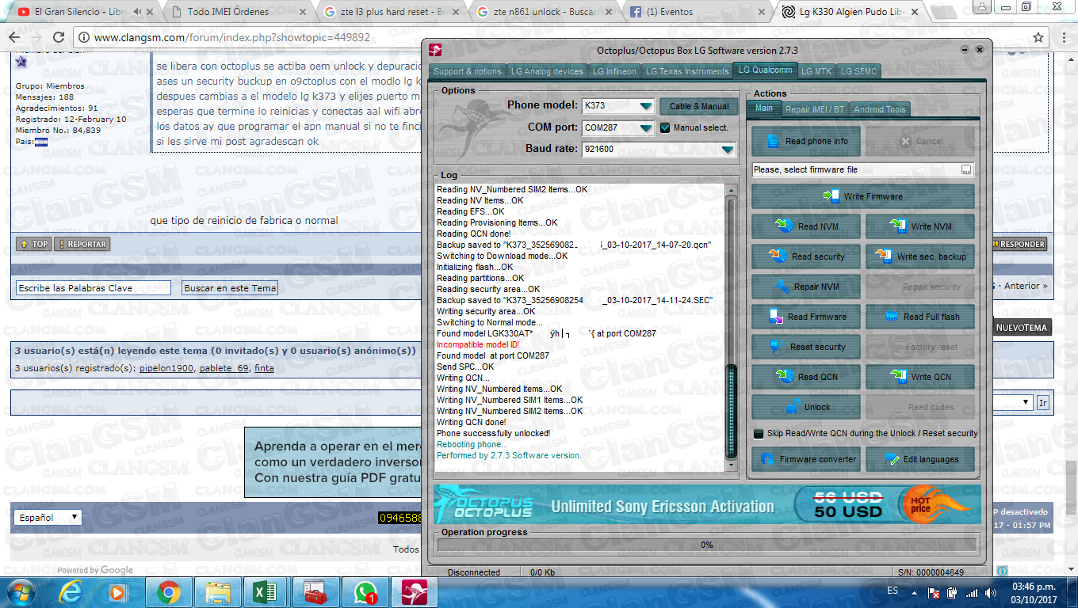Screen dimensions: 1078x608
Task: Click the Escribe las Palabras Clave search field
Action: click(x=94, y=288)
